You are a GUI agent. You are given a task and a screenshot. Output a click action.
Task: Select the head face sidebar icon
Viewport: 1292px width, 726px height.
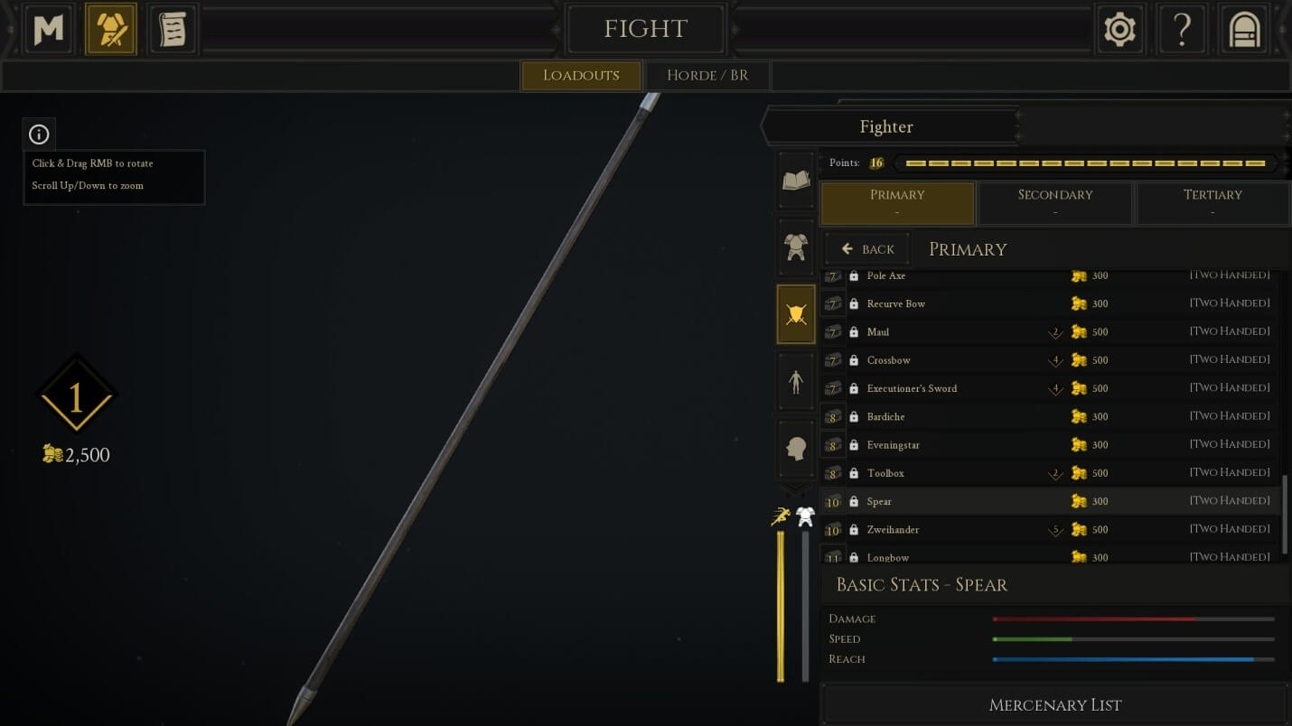[796, 448]
